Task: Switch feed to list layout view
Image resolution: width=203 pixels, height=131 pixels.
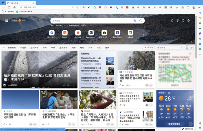Action: 191,48
